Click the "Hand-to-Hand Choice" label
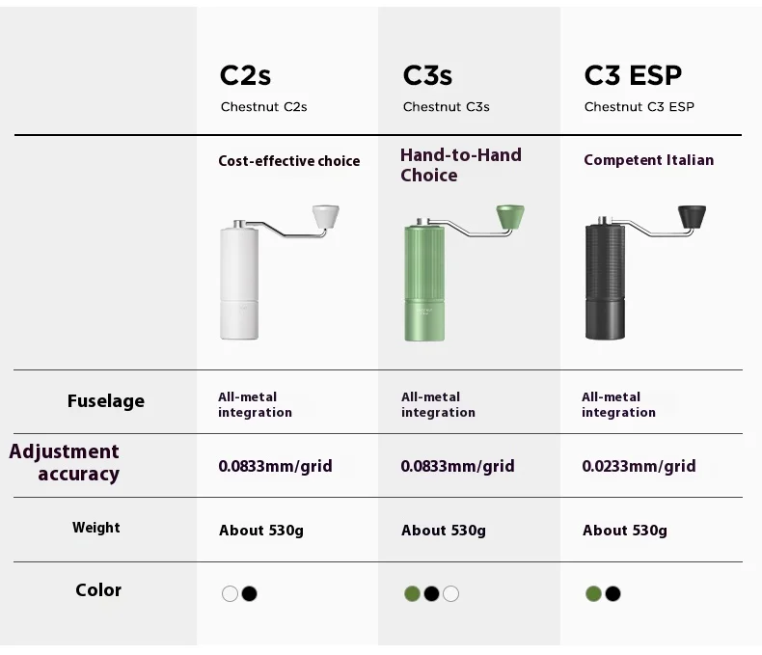 [460, 165]
